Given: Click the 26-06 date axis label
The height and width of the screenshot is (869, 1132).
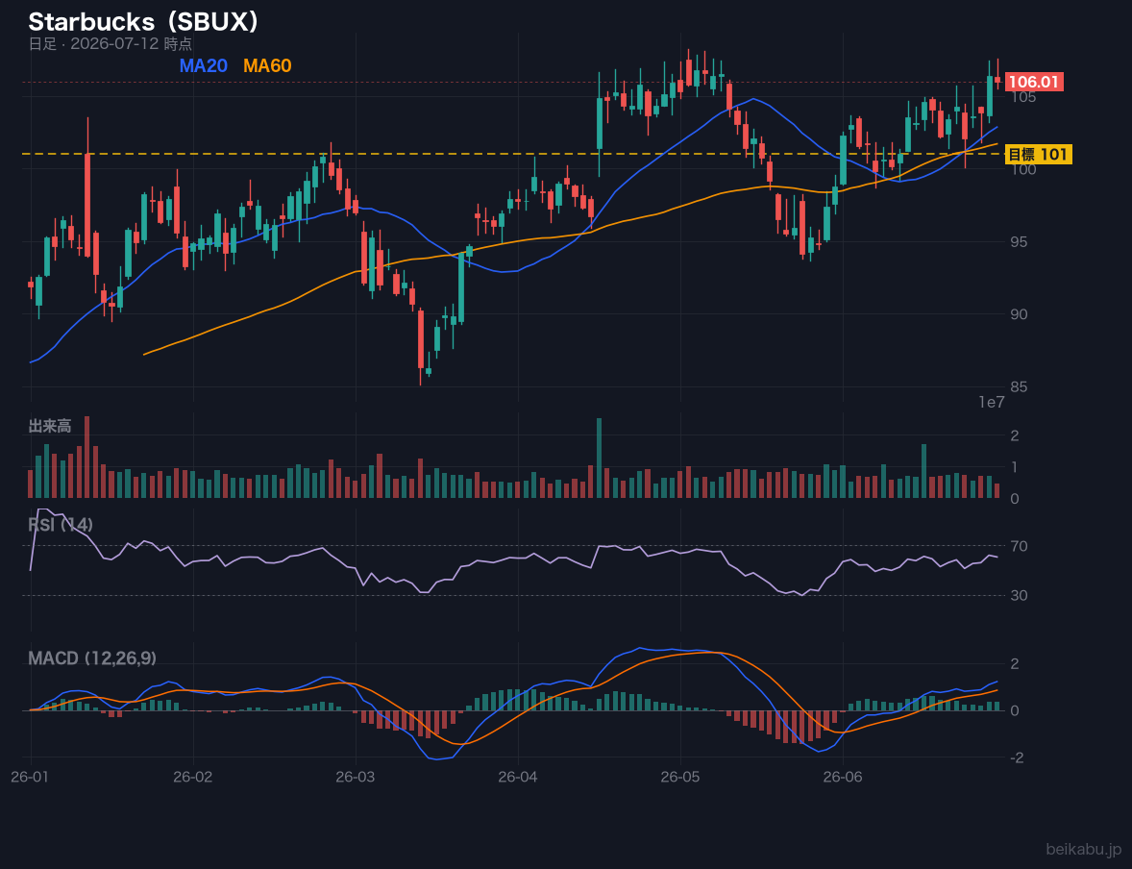Looking at the screenshot, I should (843, 778).
